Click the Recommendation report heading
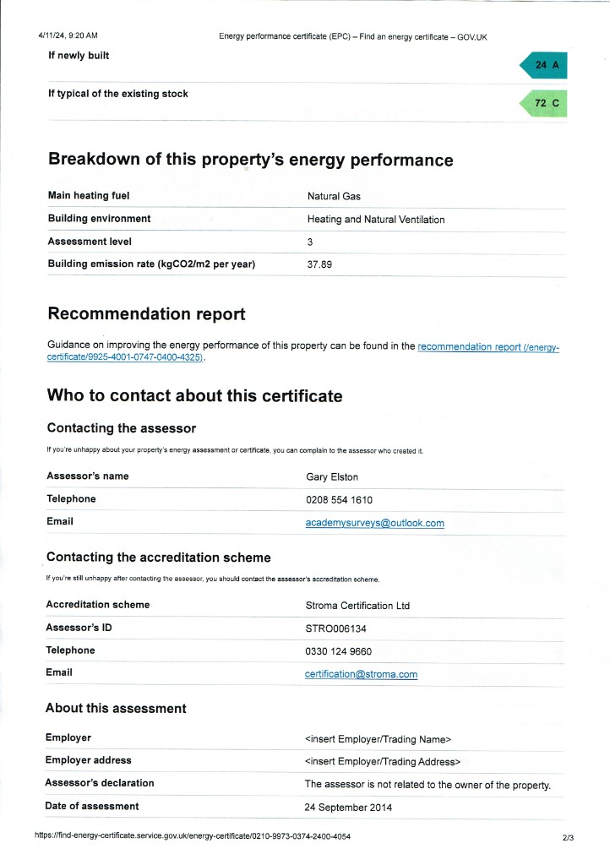Image resolution: width=610 pixels, height=865 pixels. 146,314
